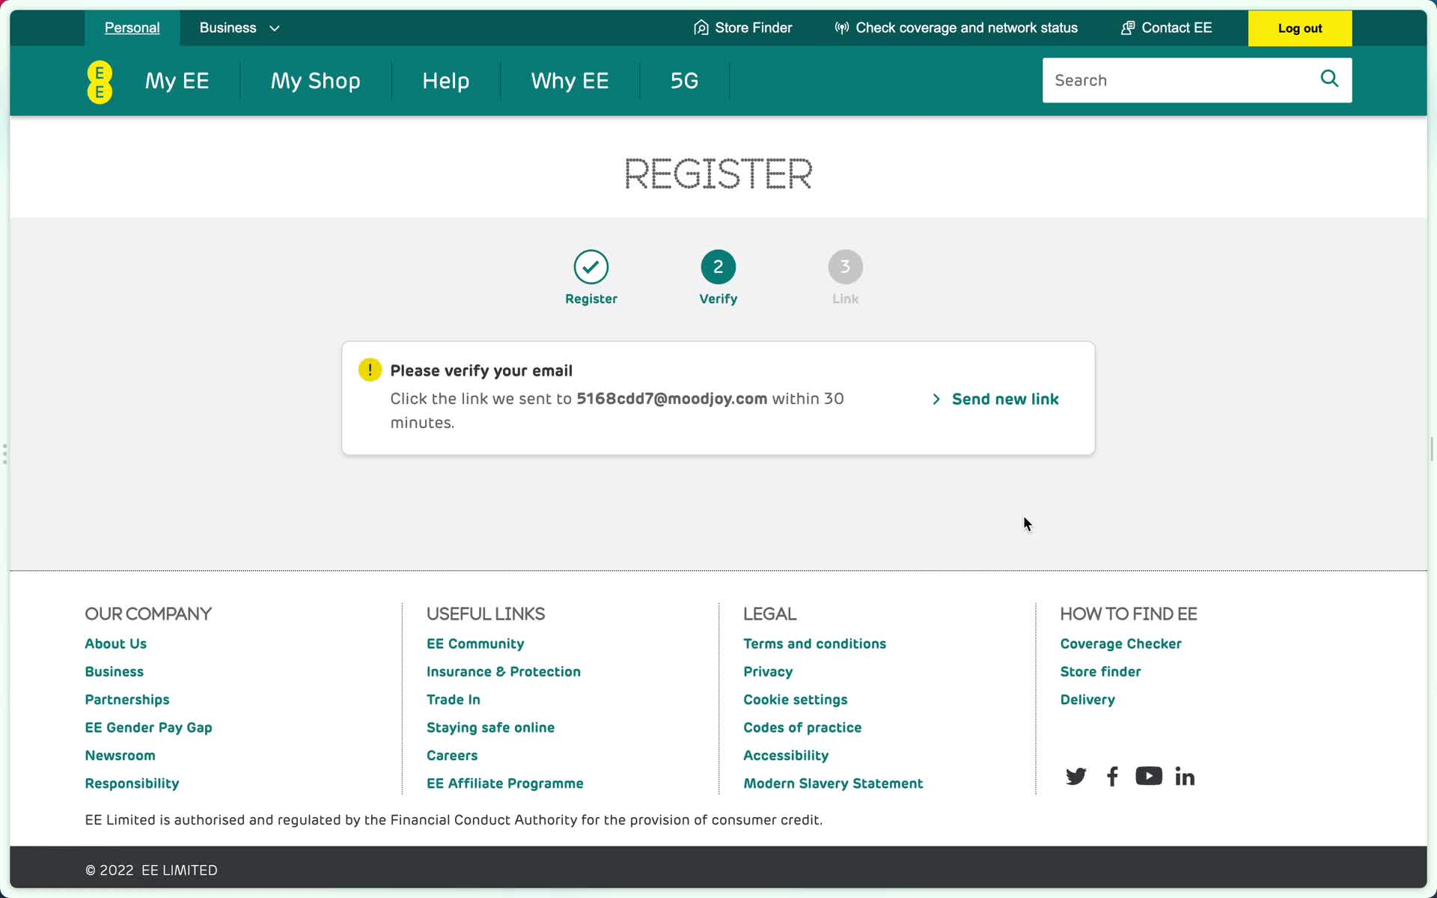Select the Personal tab

click(x=132, y=28)
